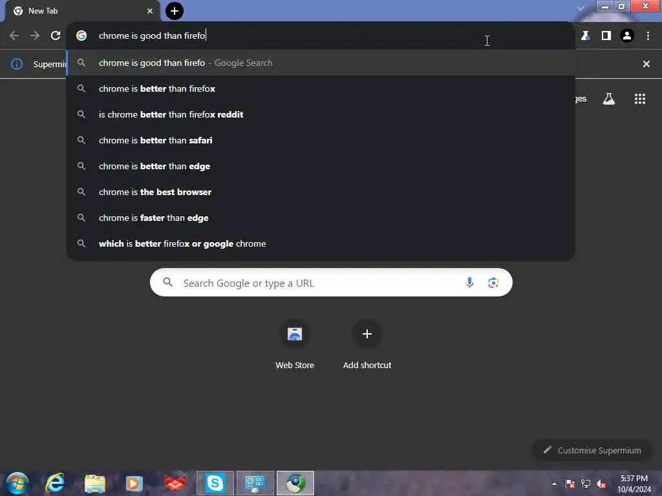The width and height of the screenshot is (662, 496).
Task: Open the clock showing 5:37 PM
Action: coord(634,484)
